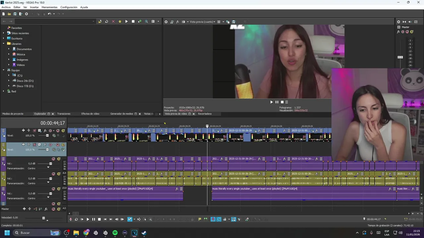Go to end of project
This screenshot has height=238, width=424.
coord(111,219)
